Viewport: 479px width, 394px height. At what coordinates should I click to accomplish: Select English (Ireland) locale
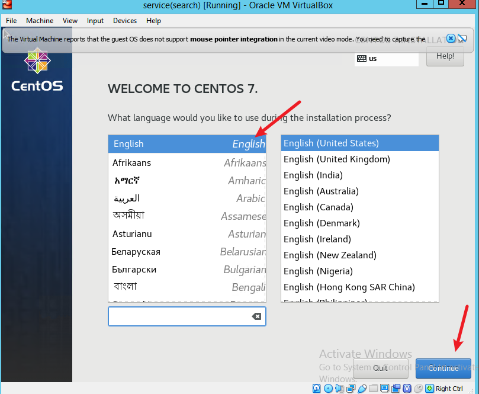(x=360, y=239)
